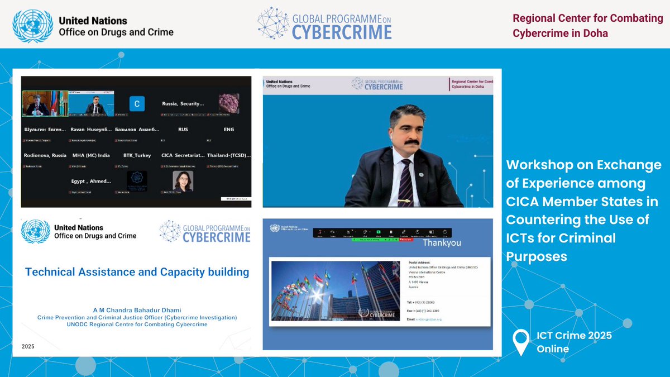
Task: Select the speaker's small video tile in the grid
Action: pyautogui.click(x=91, y=104)
